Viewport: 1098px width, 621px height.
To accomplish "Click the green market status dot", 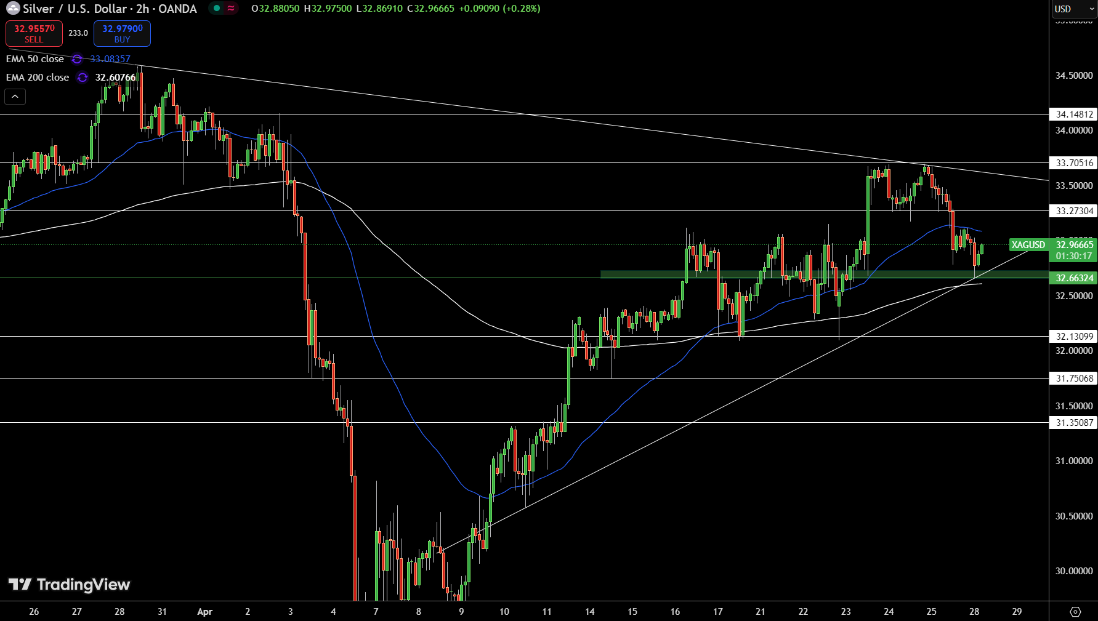I will coord(217,9).
